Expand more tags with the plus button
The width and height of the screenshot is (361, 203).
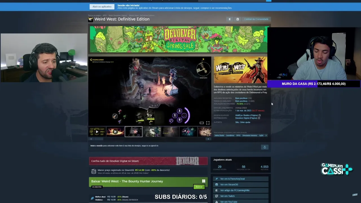click(x=266, y=136)
